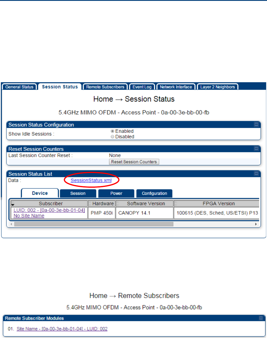Open the Configuration sub-tab
This screenshot has width=267, height=338.
coord(154,193)
